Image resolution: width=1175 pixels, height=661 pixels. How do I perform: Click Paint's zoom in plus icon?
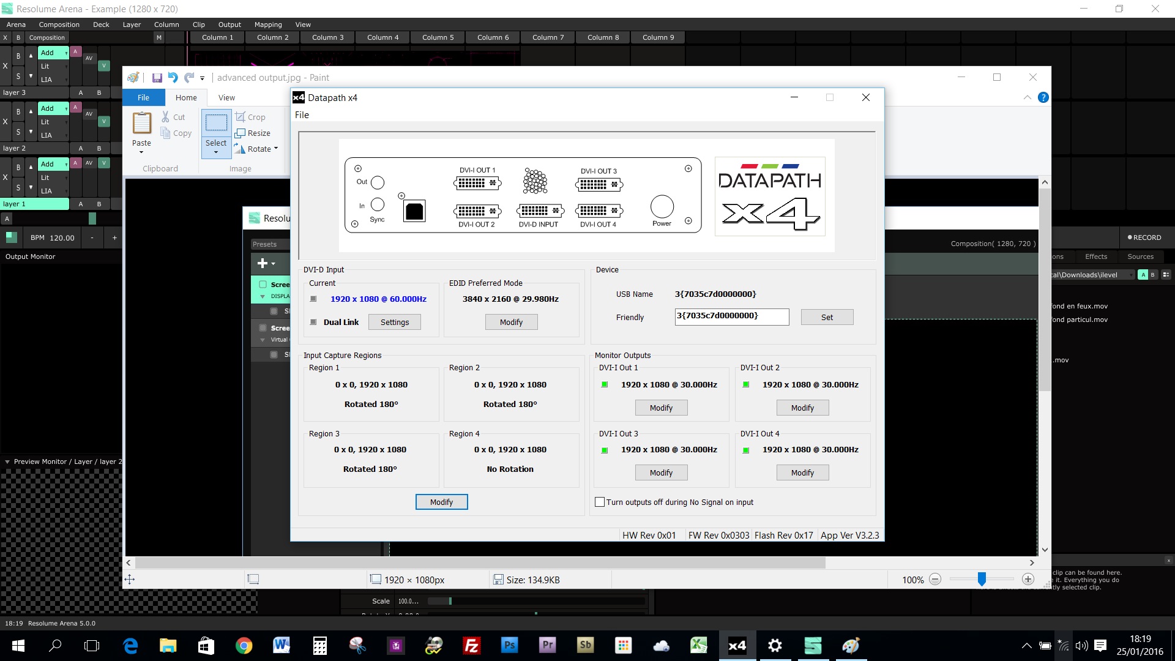[1028, 579]
